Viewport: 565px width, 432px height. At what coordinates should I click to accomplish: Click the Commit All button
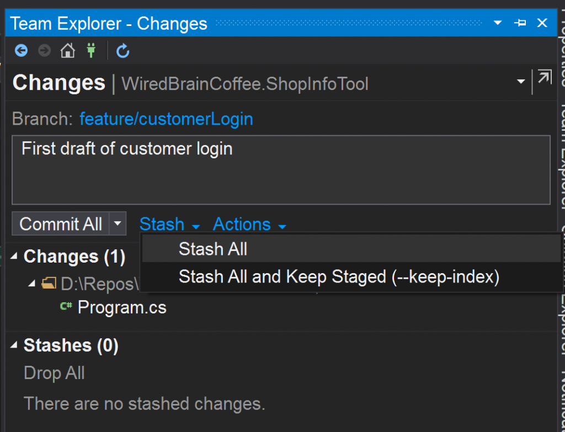(x=61, y=223)
